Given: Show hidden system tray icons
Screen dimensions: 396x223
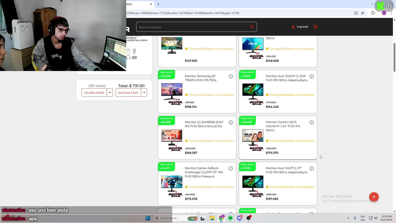Looking at the screenshot, I should [348, 218].
